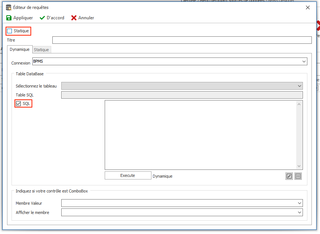
Task: Click the Execute button
Action: click(128, 175)
